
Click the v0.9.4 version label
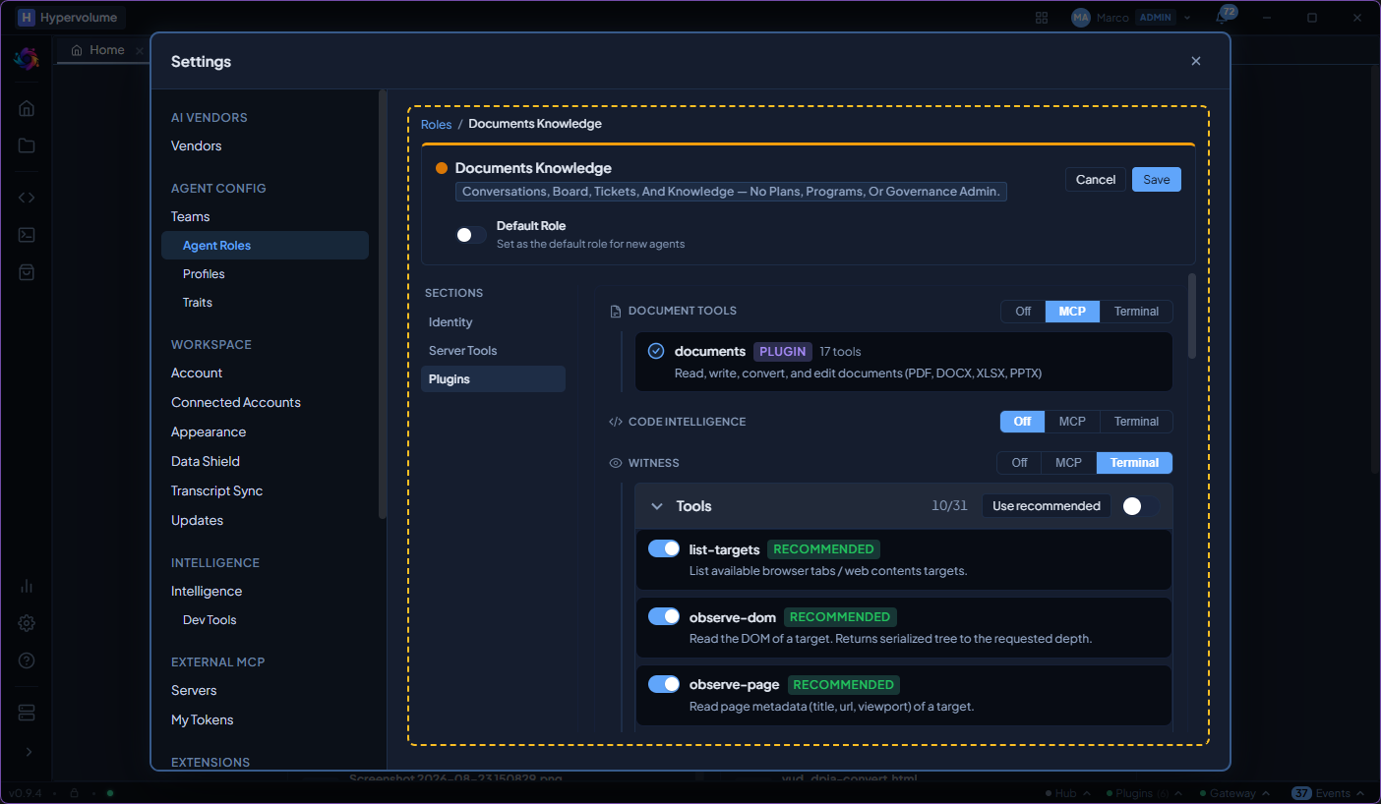(x=27, y=793)
